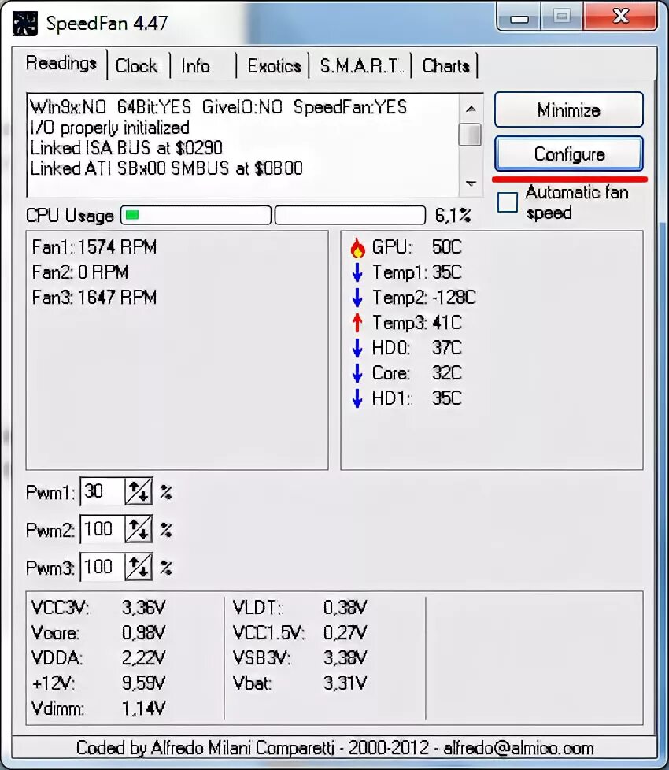This screenshot has width=669, height=770.
Task: Click the blue down arrow beside Temp1
Action: (x=357, y=272)
